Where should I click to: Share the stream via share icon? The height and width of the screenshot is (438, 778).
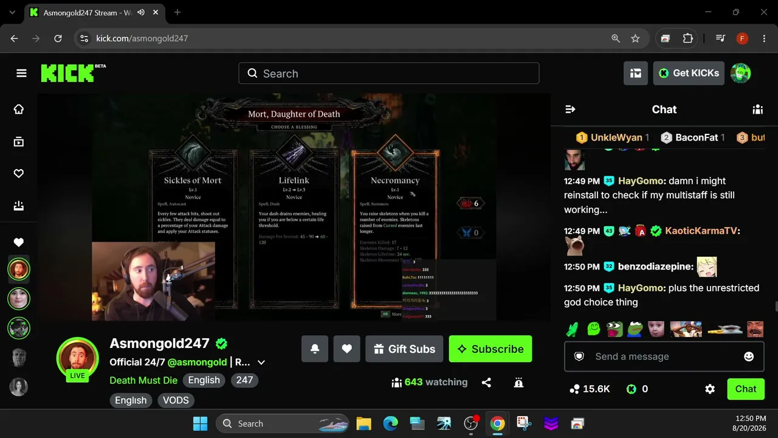tap(486, 383)
